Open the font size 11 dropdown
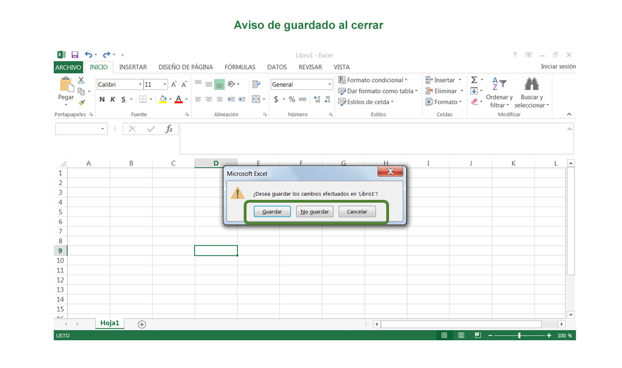The width and height of the screenshot is (622, 368). click(165, 84)
